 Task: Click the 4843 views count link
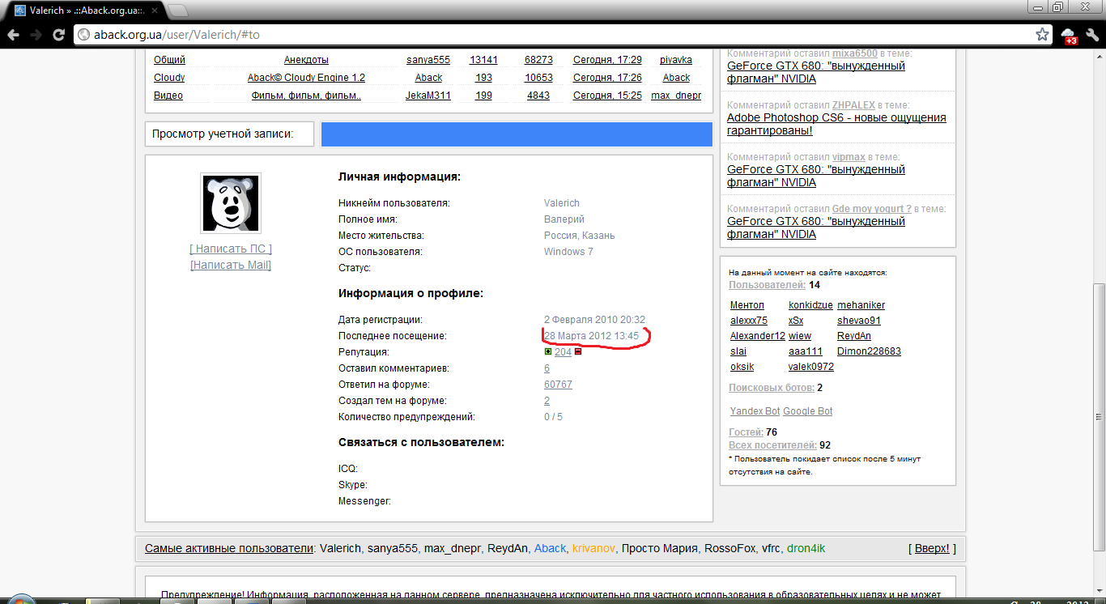(538, 96)
